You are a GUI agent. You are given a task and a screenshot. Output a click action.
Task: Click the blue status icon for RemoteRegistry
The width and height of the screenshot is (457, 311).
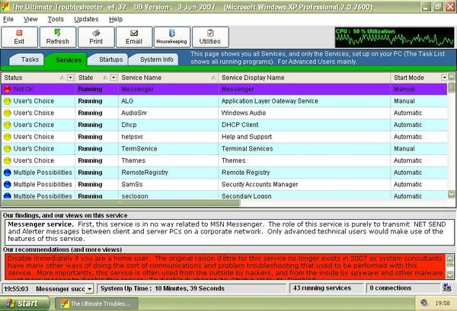8,173
